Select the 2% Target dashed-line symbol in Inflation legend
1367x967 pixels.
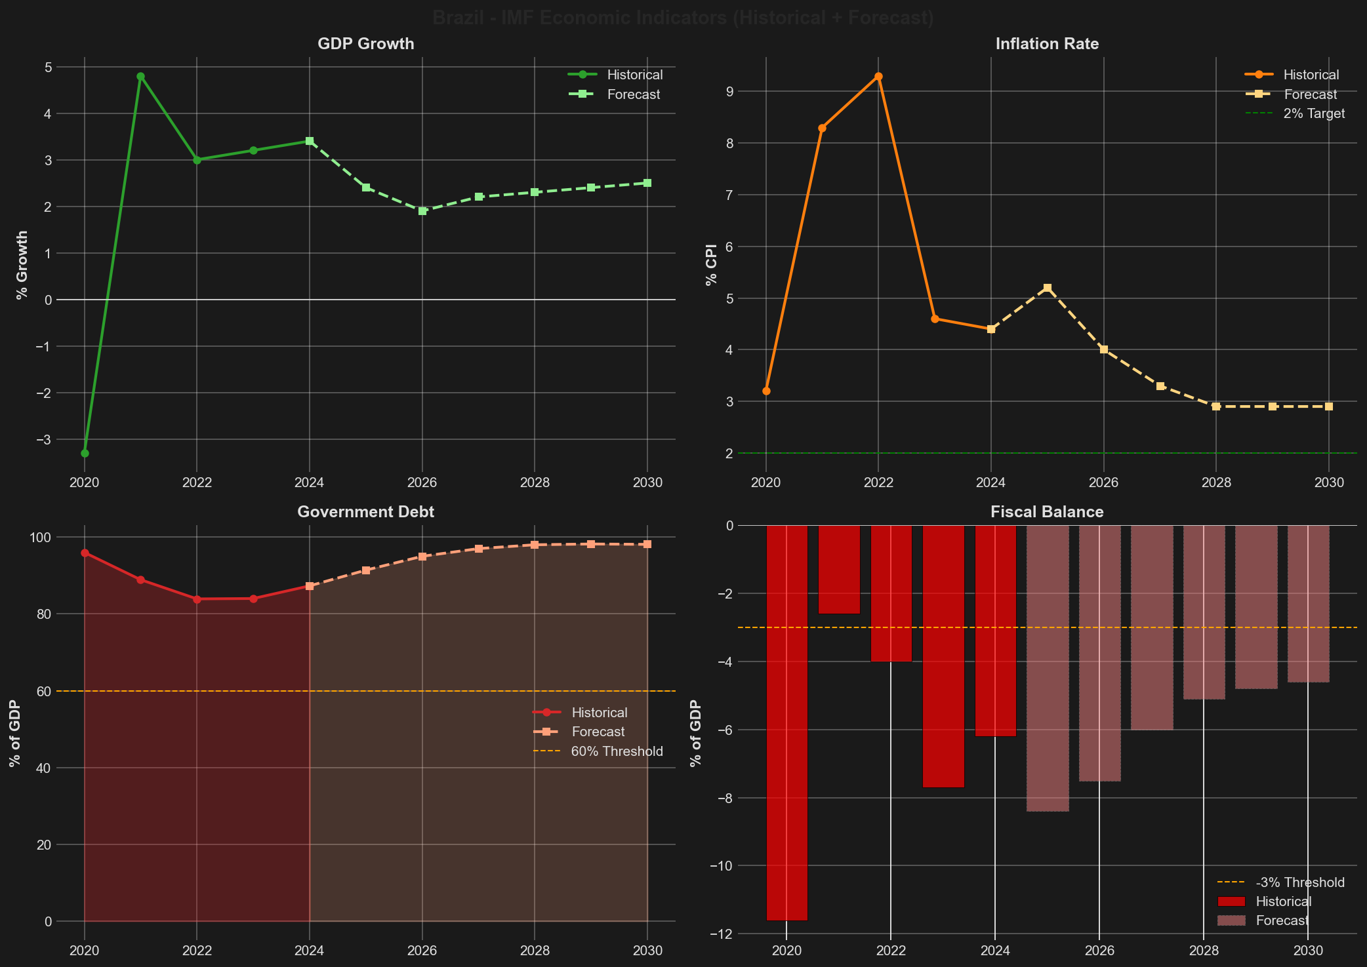tap(1260, 113)
